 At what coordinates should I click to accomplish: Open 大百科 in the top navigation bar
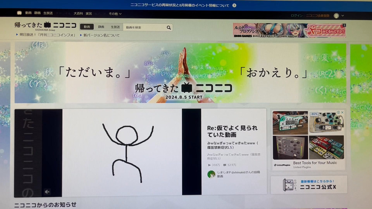[x=78, y=14]
